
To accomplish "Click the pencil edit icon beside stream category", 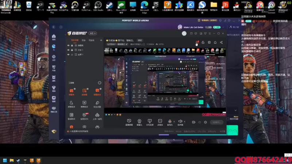I will tap(127, 44).
